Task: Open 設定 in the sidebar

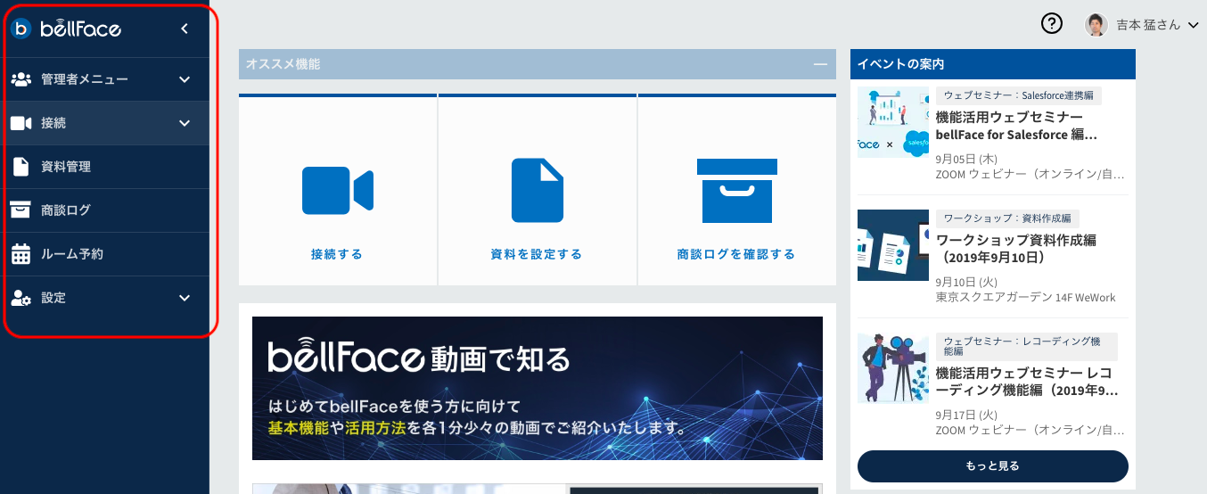Action: 105,298
